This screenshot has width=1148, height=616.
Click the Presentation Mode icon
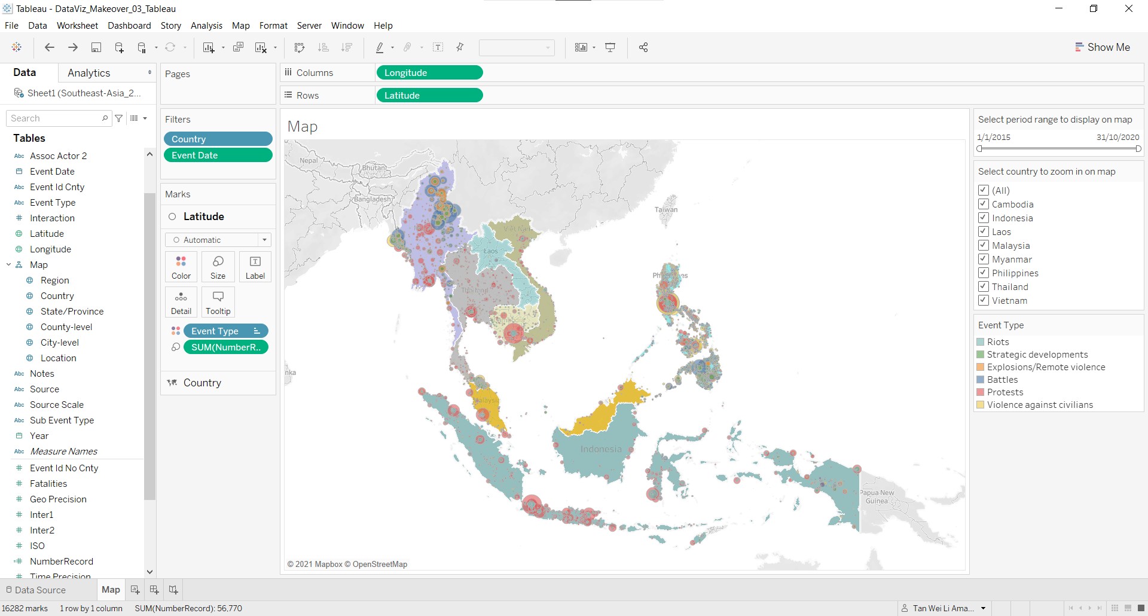pyautogui.click(x=610, y=47)
